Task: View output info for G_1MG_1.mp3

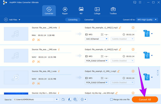Action: [x=133, y=71]
